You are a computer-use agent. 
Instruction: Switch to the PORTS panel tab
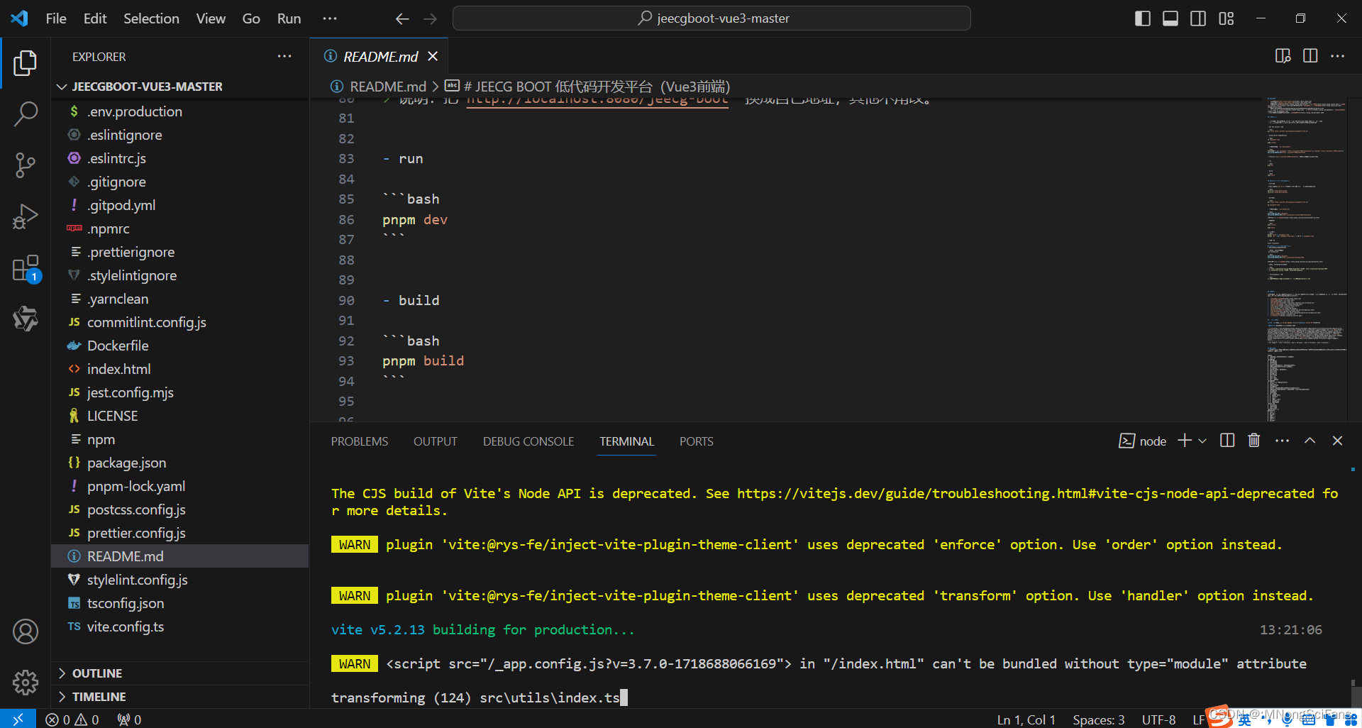697,441
